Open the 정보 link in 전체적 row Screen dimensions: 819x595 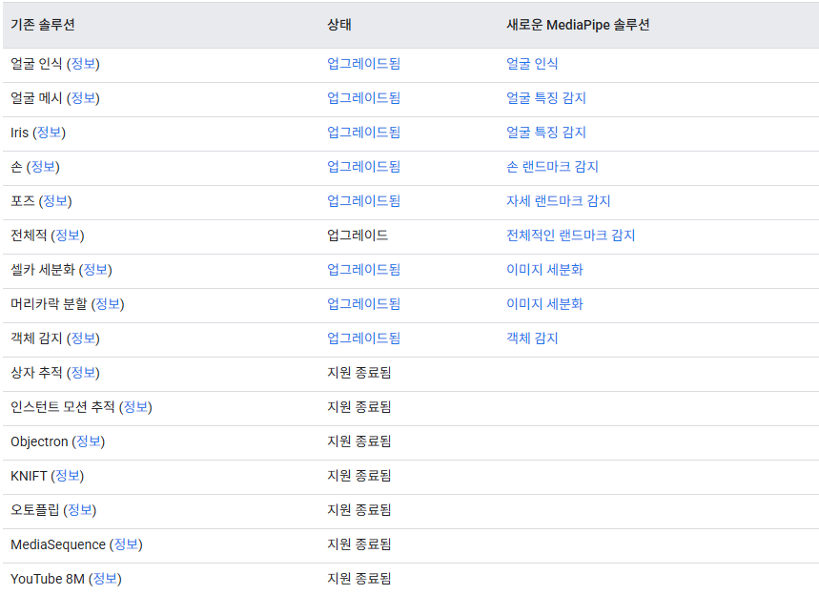click(x=68, y=236)
